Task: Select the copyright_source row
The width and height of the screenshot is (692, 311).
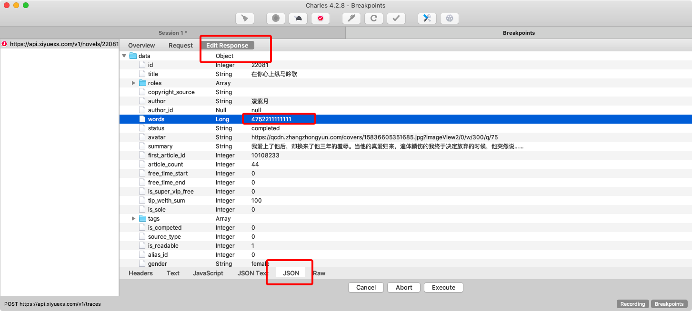Action: tap(405, 92)
